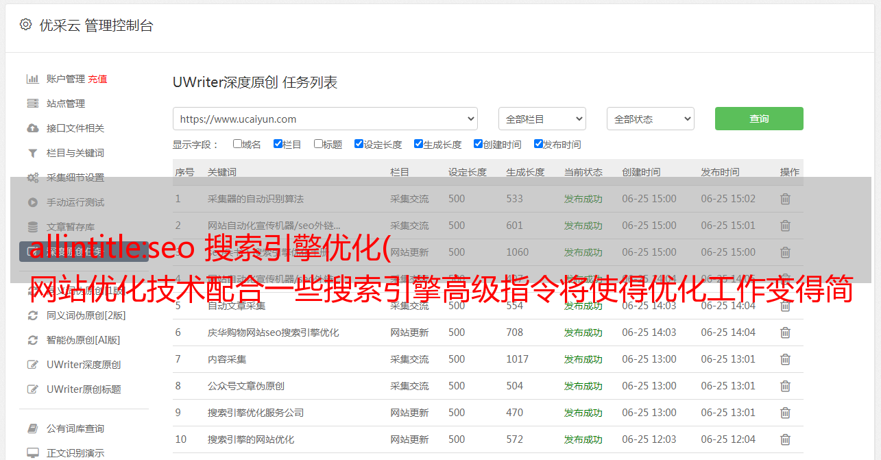Screen dimensions: 881x460
Task: Click keyword 庆华购物网站seo搜索引擎优化
Action: [274, 332]
